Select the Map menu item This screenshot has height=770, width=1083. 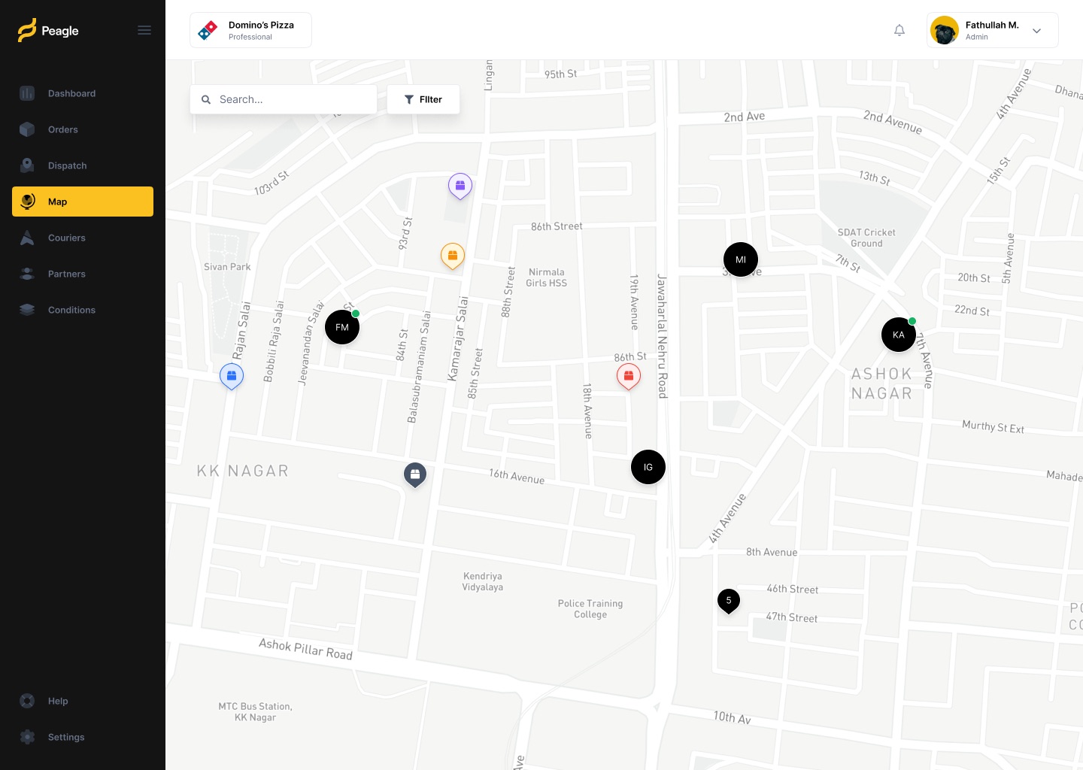coord(83,202)
